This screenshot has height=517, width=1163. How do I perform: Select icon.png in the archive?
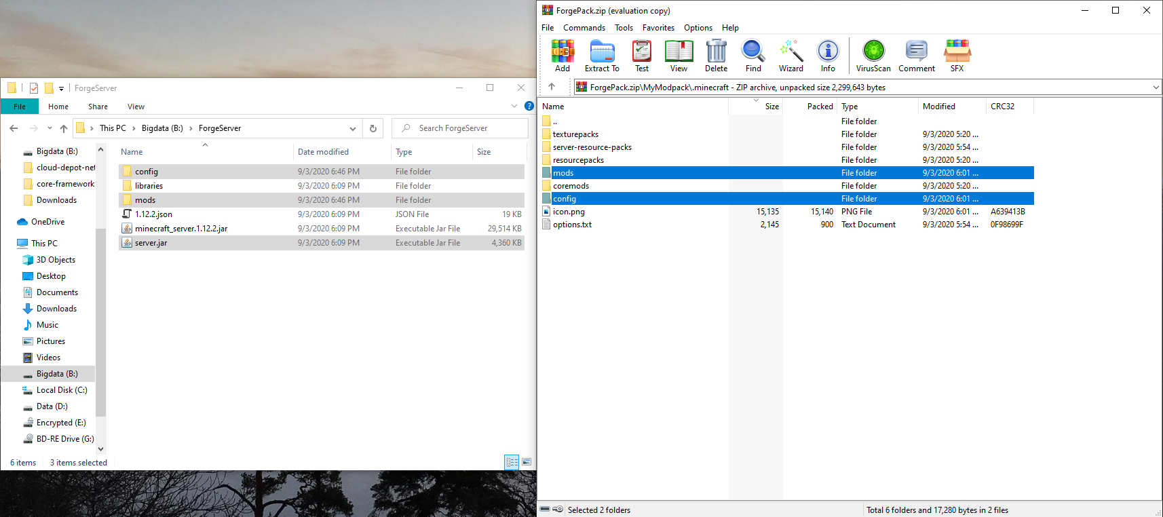(x=569, y=212)
